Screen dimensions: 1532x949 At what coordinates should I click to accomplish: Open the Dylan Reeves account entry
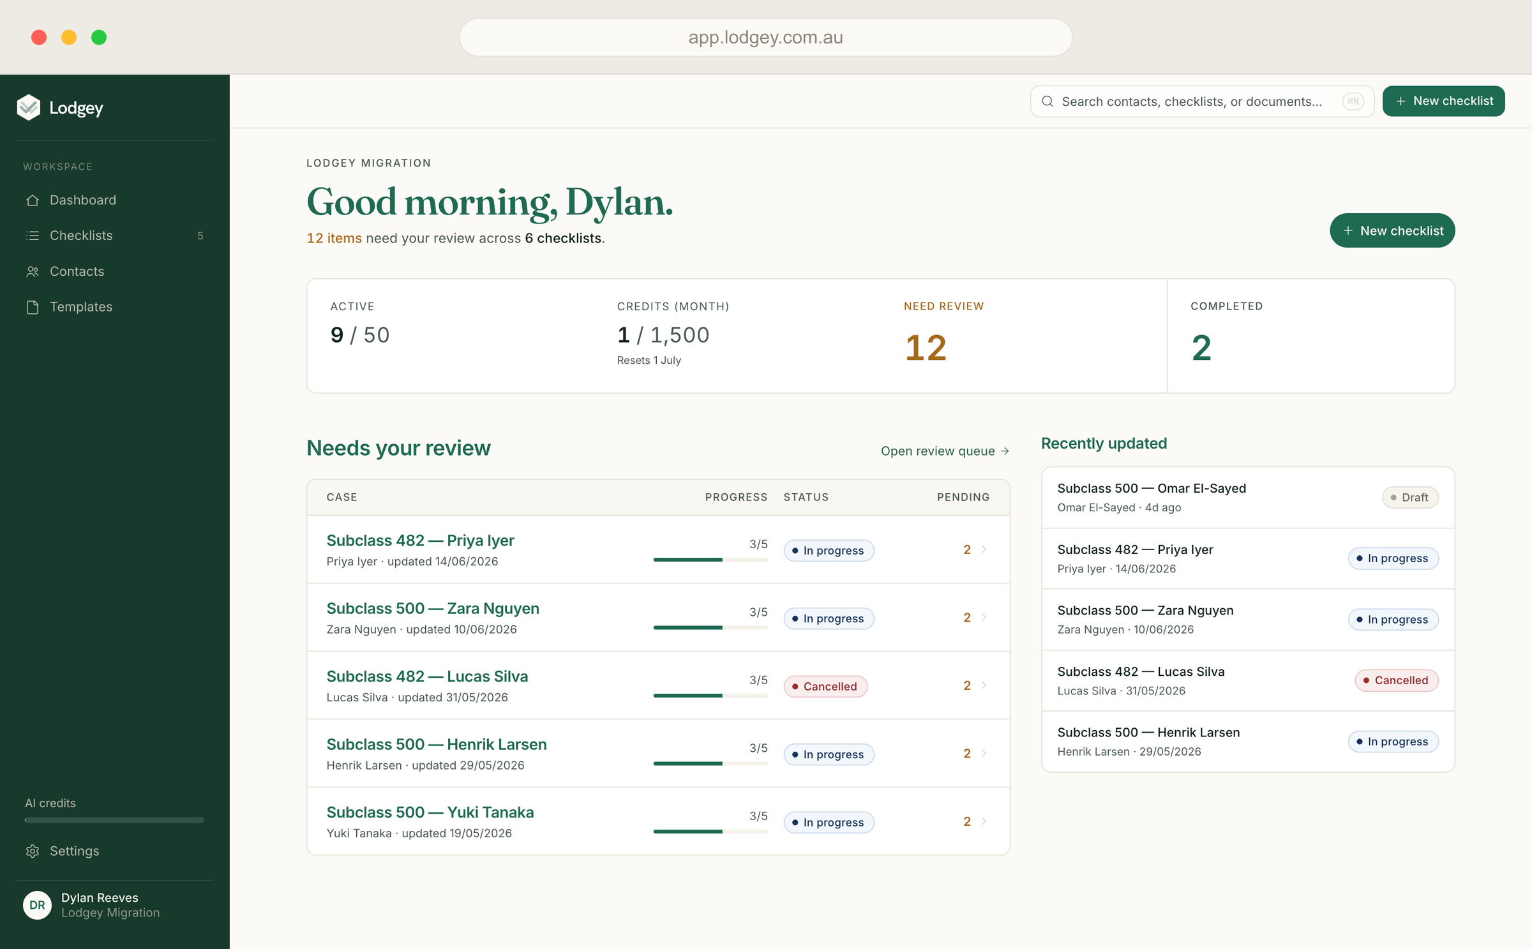115,905
